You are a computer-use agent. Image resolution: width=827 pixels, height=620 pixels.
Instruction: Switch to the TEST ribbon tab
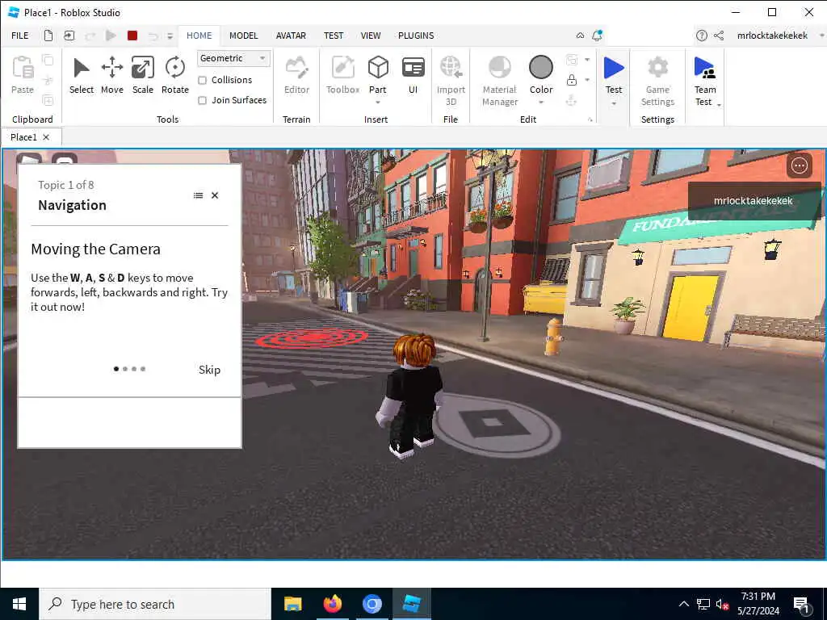334,36
